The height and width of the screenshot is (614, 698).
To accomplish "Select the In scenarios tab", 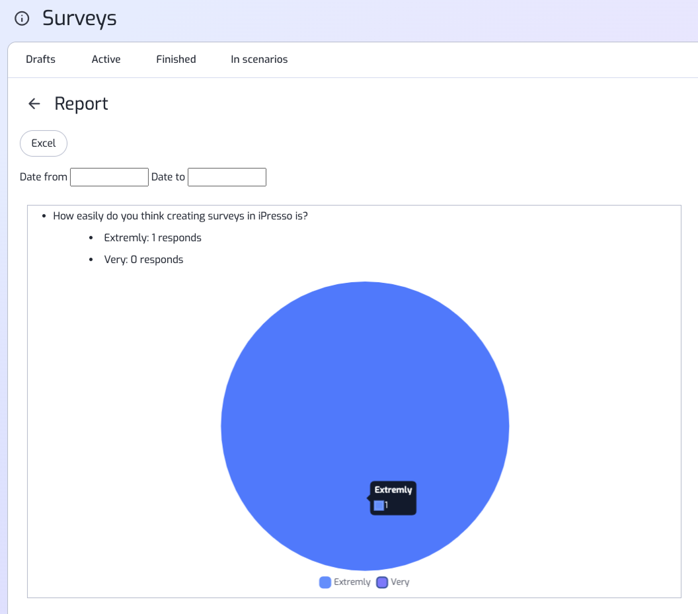I will (259, 59).
